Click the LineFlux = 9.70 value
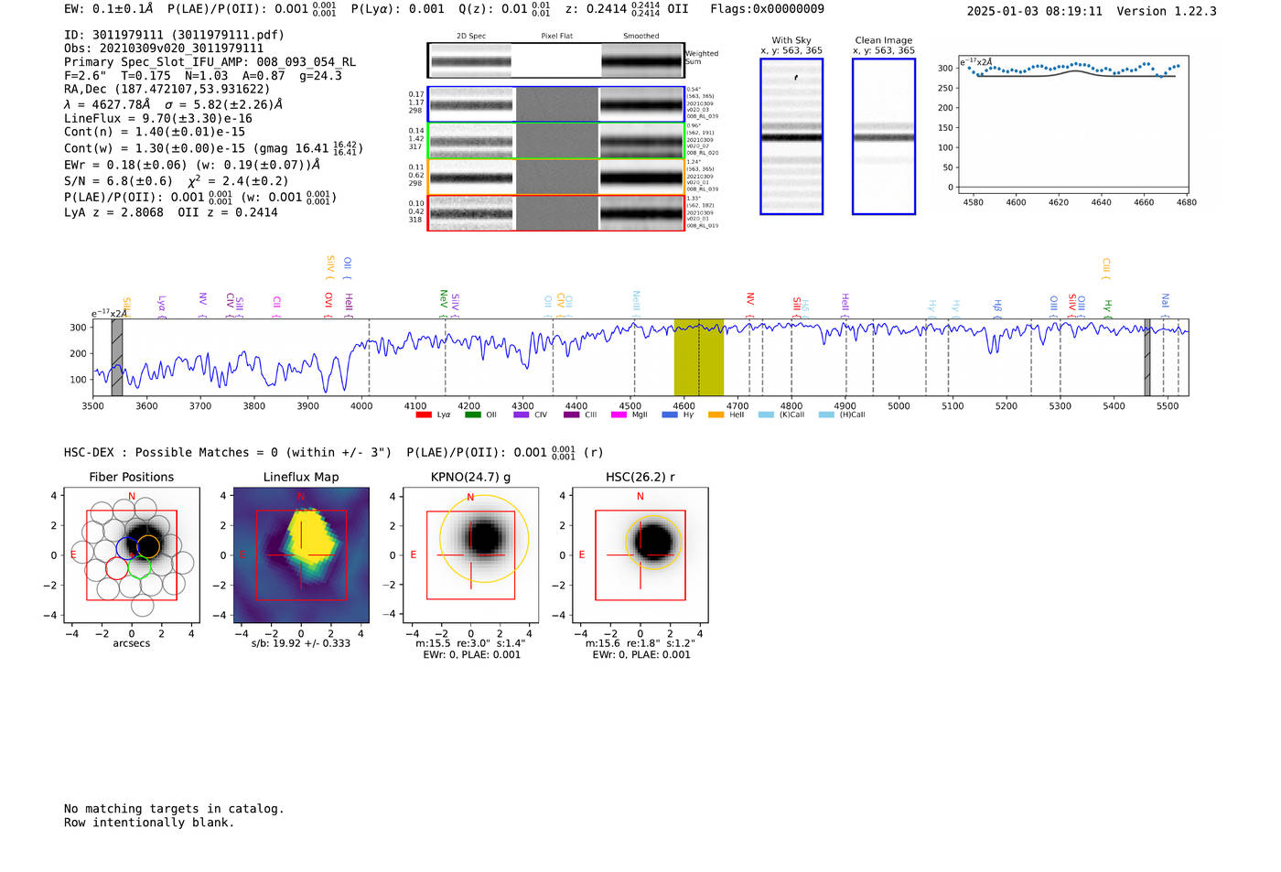1281x872 pixels. click(158, 119)
